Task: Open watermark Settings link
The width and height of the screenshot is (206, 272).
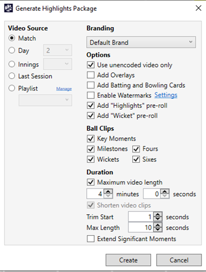Action: (166, 95)
